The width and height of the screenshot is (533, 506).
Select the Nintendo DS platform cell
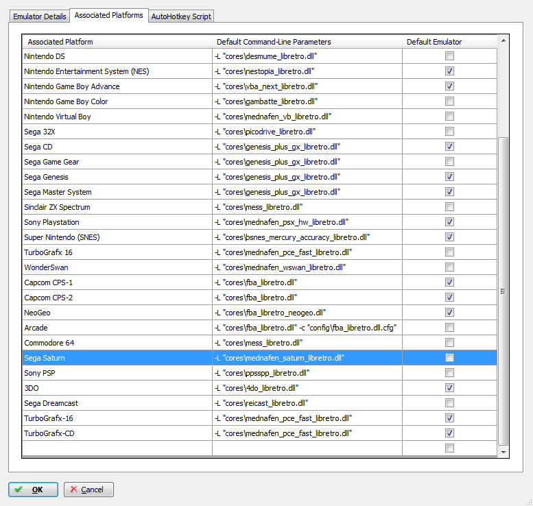click(117, 56)
